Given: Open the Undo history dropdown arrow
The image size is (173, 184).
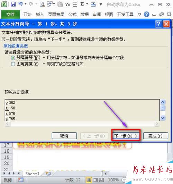Looking at the screenshot, I should pos(25,4).
